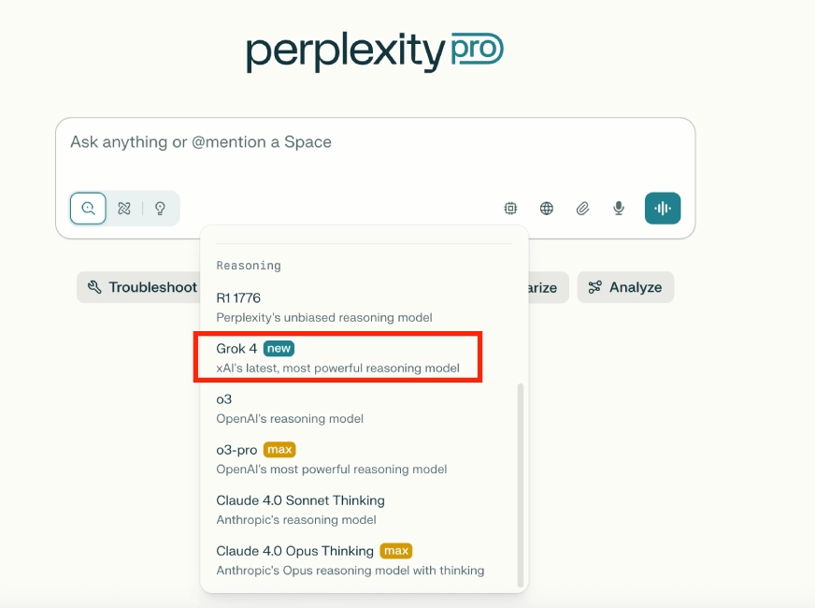Click the model list scrollbar

[521, 485]
